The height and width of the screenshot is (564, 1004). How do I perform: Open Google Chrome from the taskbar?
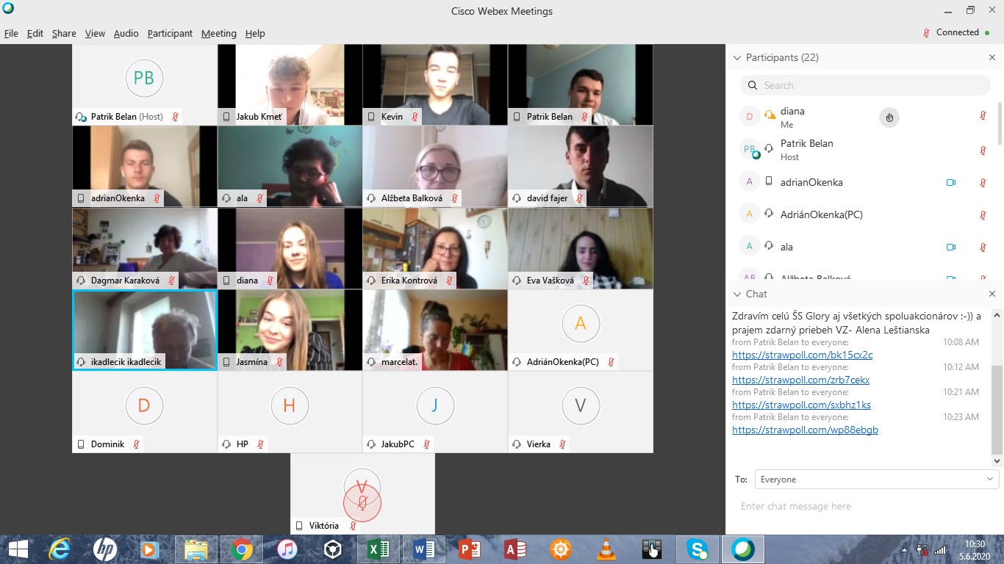242,549
